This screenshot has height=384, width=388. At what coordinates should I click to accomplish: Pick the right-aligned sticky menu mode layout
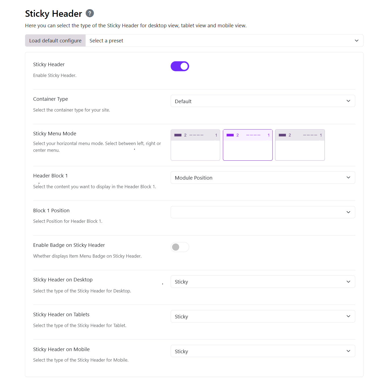click(300, 145)
